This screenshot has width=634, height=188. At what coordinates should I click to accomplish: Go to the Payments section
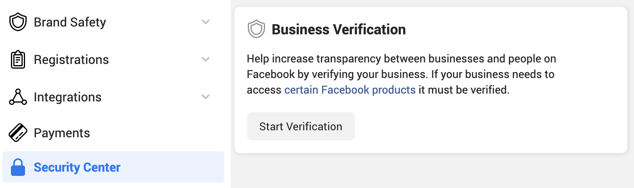pos(62,133)
